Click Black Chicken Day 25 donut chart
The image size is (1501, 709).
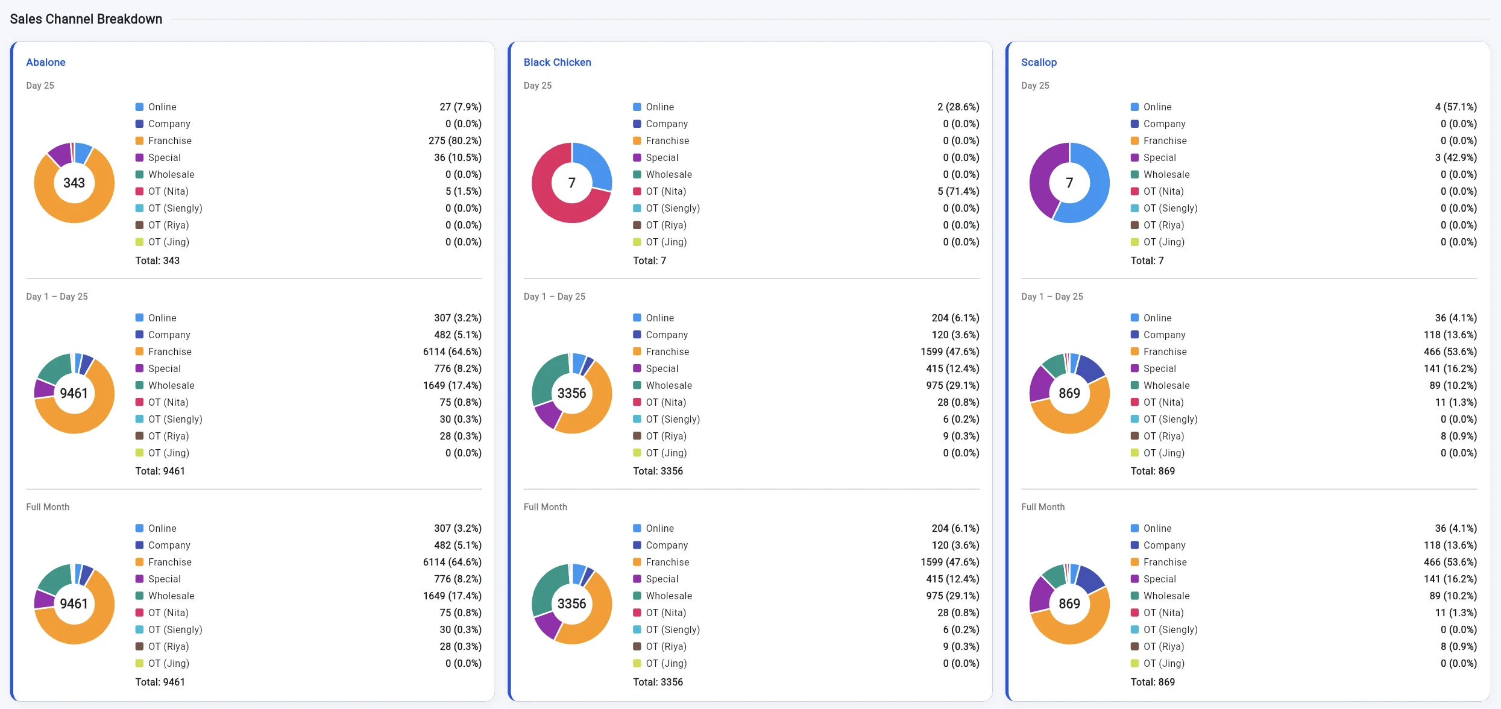pos(571,183)
